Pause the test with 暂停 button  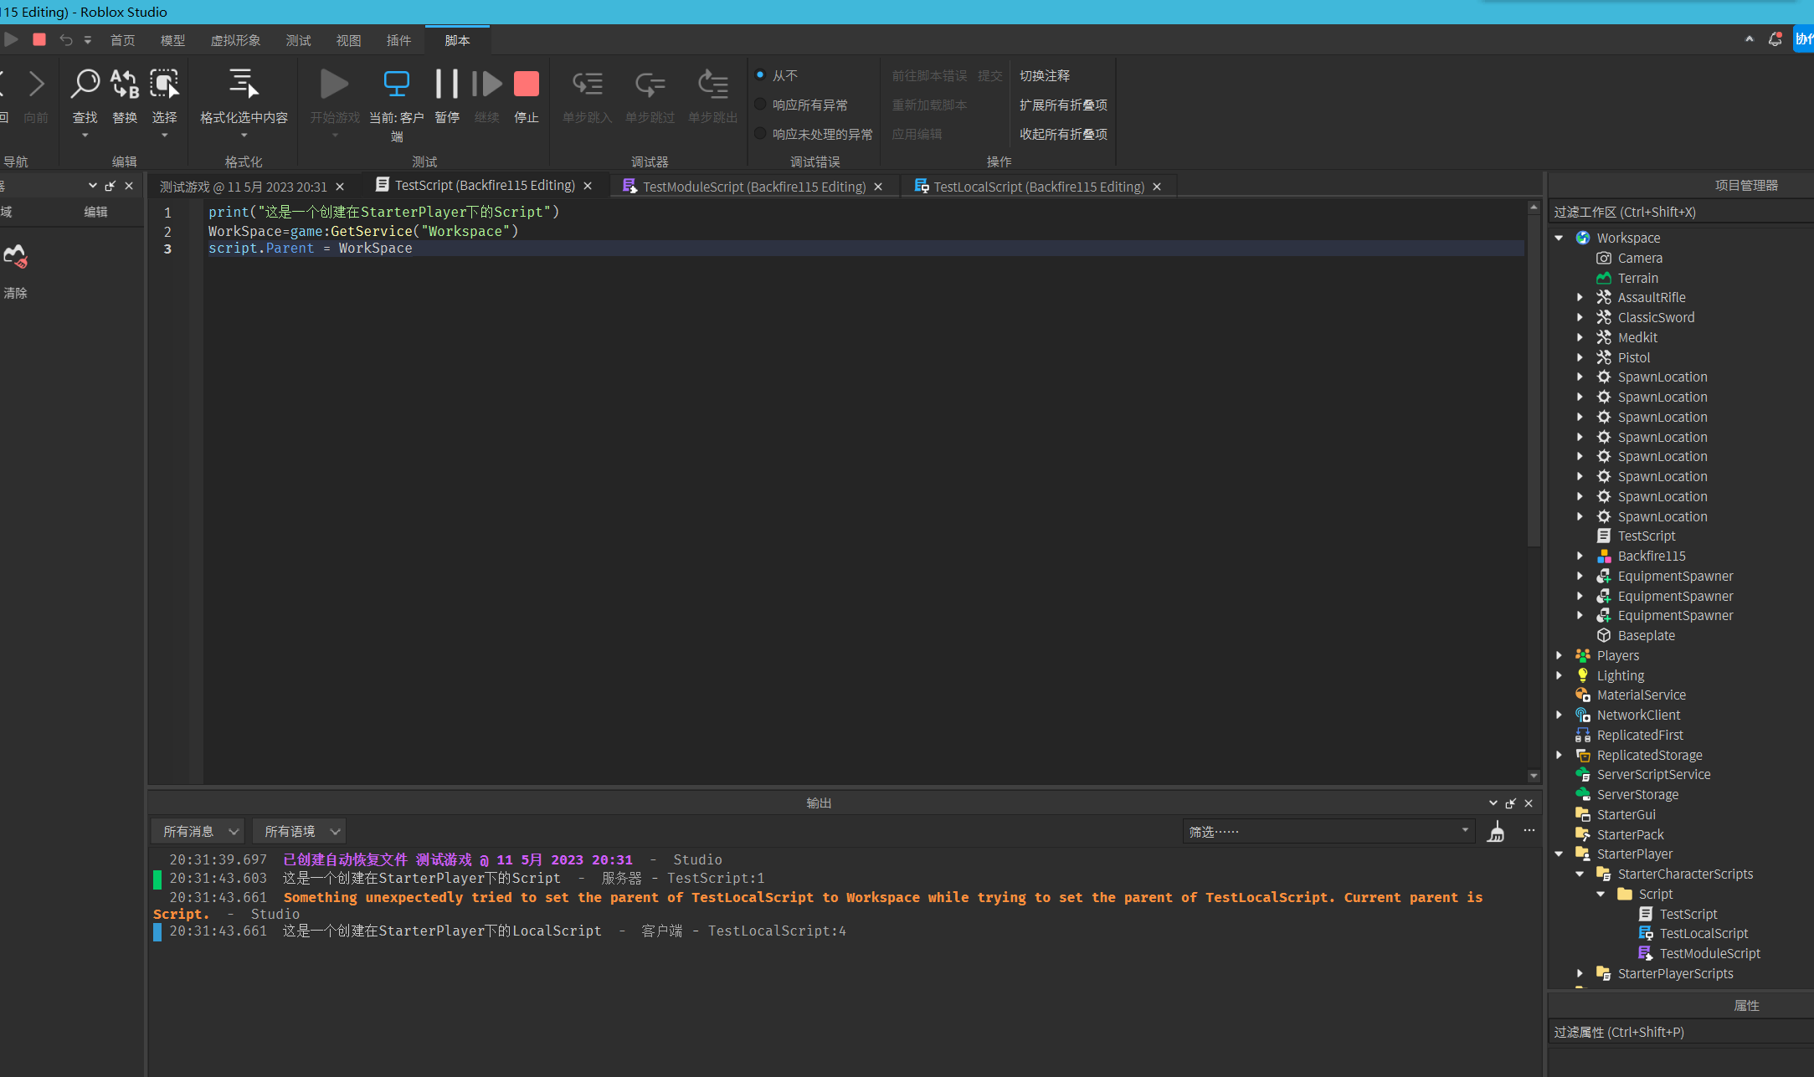click(x=447, y=85)
